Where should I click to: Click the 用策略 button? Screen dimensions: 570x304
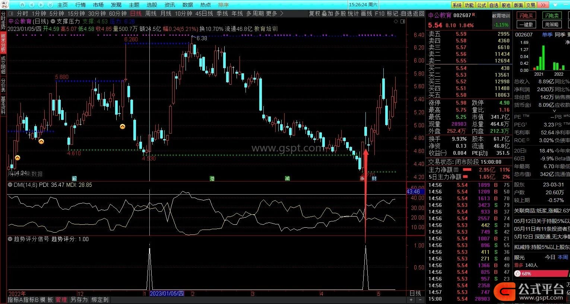point(552,25)
